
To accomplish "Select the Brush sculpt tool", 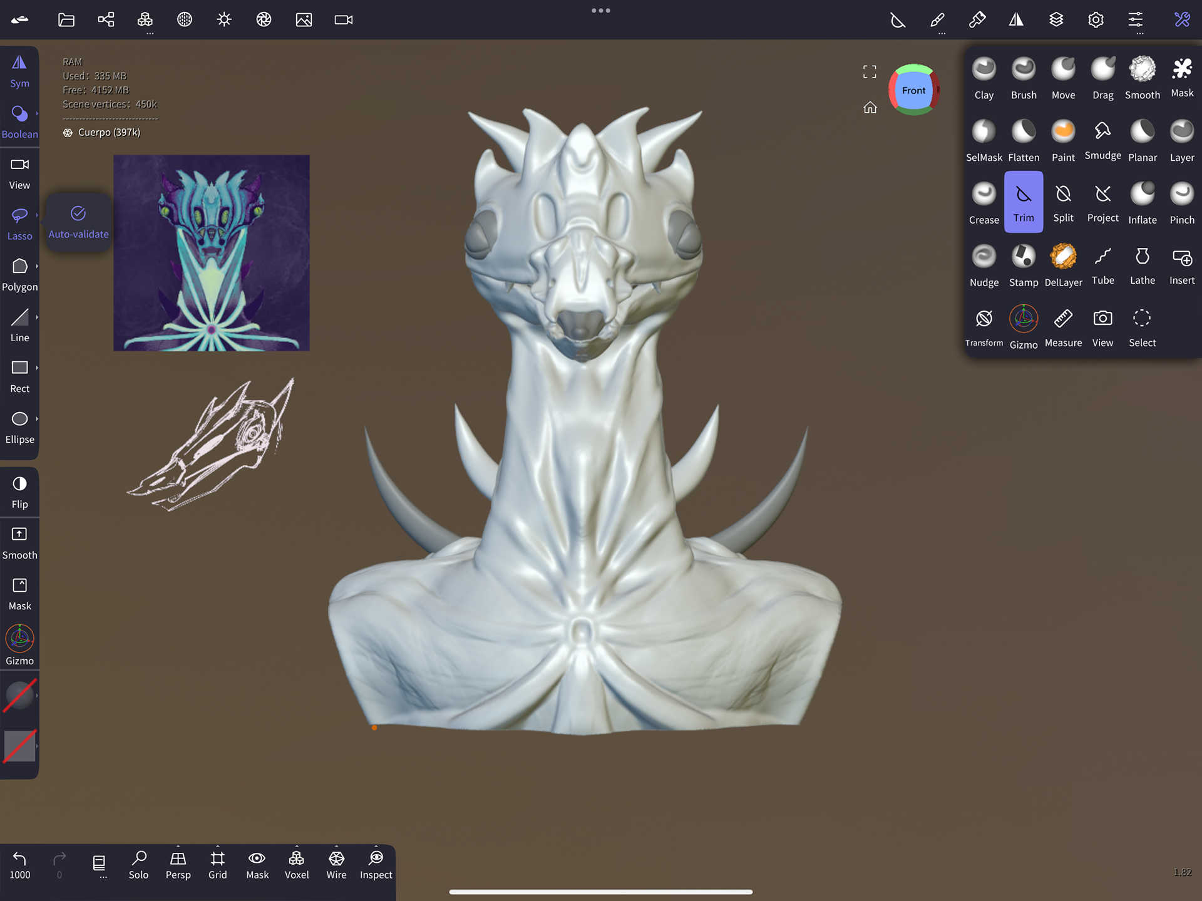I will click(x=1024, y=78).
